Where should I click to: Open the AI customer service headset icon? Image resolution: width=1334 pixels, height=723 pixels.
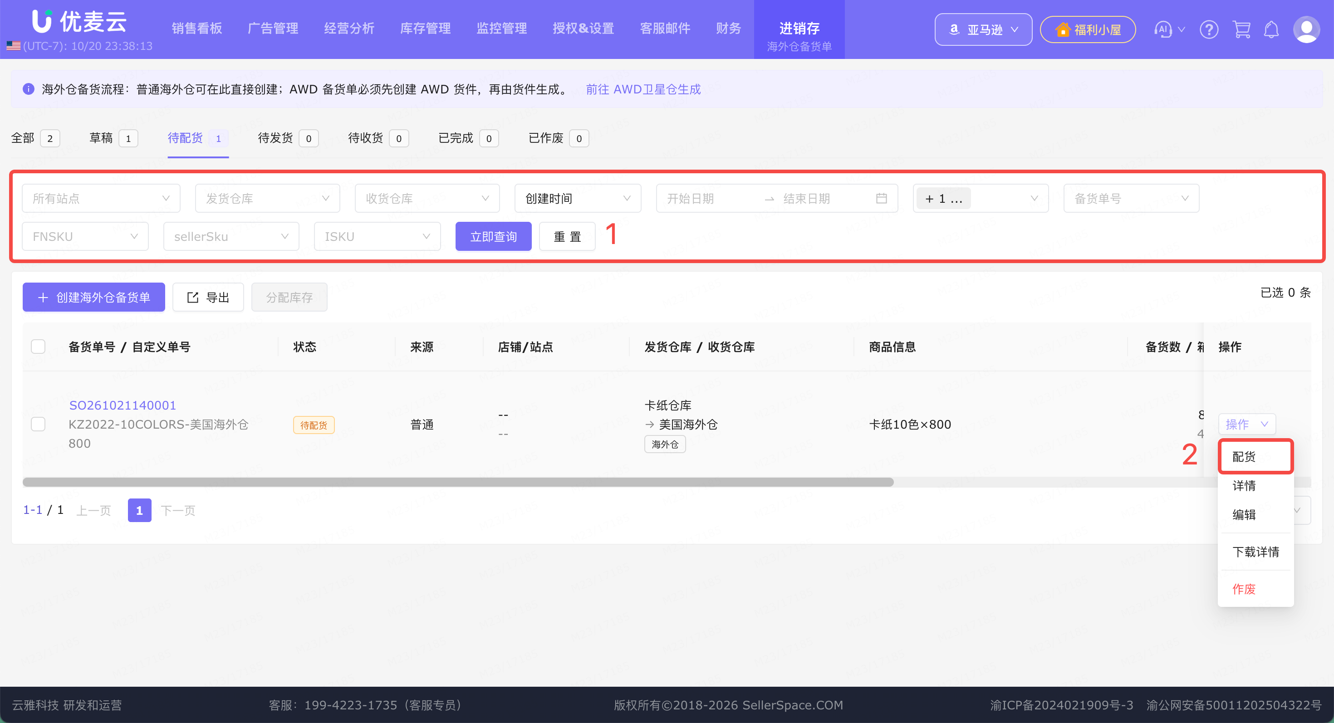click(x=1163, y=29)
